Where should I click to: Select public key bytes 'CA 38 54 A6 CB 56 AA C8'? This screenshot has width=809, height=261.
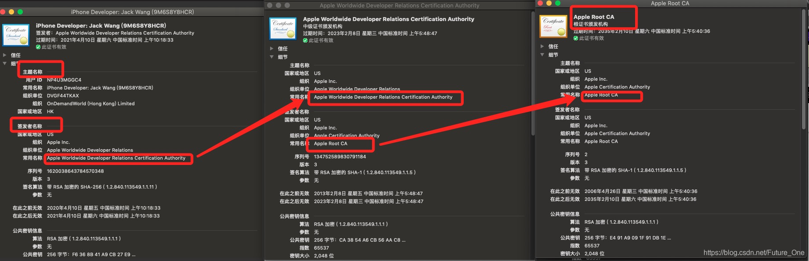point(360,240)
